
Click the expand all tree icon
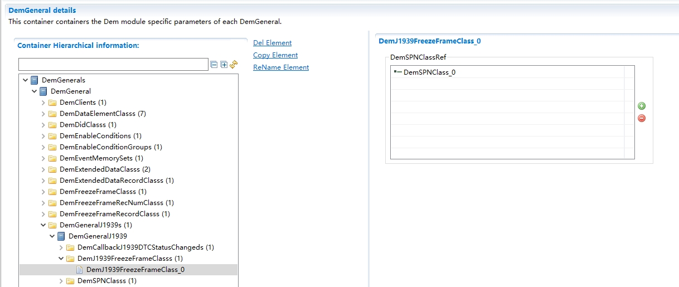point(224,65)
